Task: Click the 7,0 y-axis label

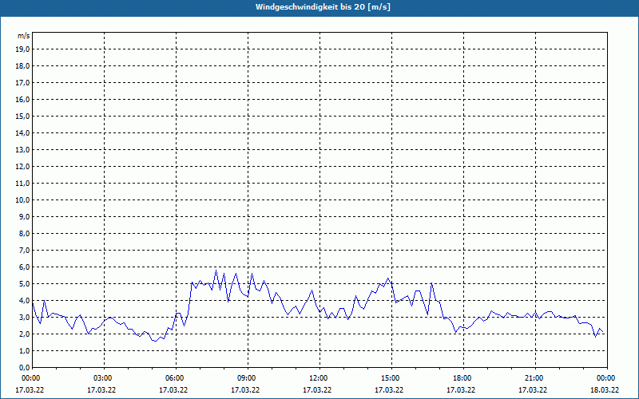Action: point(25,250)
